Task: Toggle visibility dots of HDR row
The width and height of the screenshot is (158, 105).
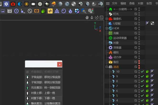Action: (139, 28)
